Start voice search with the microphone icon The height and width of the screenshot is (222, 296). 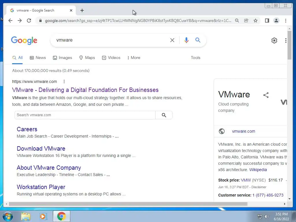coord(186,40)
